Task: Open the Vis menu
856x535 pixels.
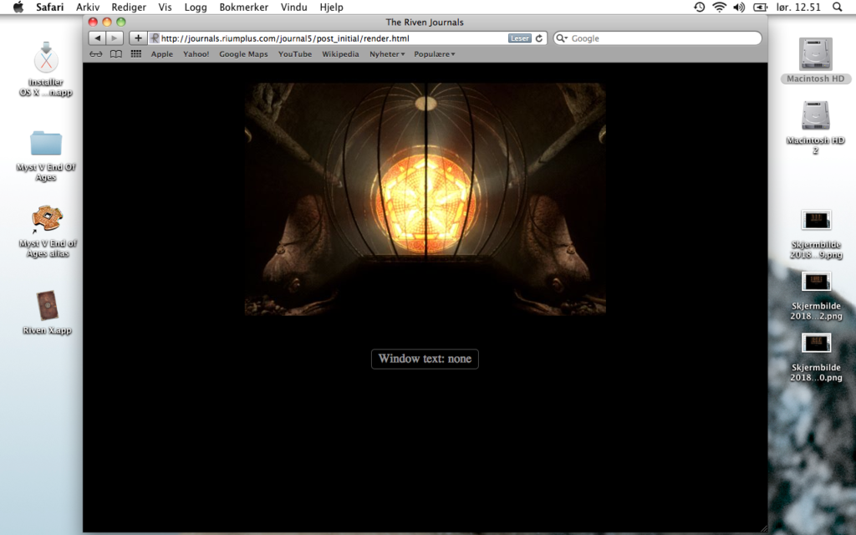Action: pyautogui.click(x=165, y=7)
